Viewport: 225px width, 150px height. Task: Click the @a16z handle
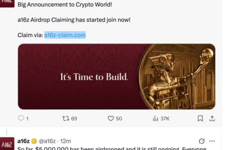click(x=47, y=141)
